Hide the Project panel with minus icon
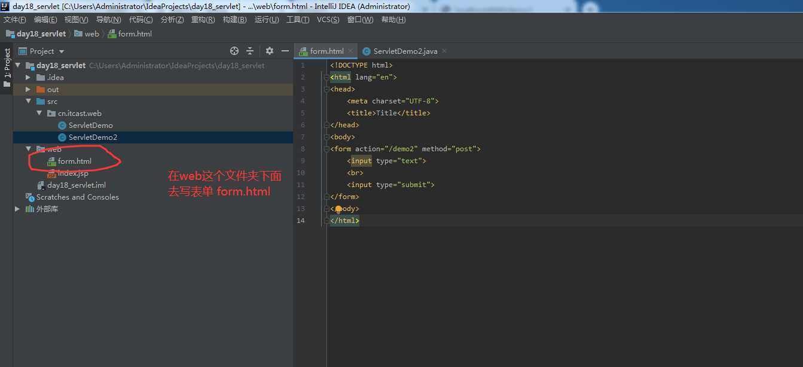The height and width of the screenshot is (367, 803). point(285,51)
